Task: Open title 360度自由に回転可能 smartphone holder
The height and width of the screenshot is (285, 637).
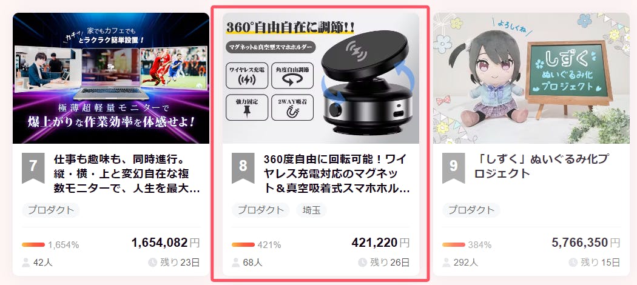Action: pos(337,174)
